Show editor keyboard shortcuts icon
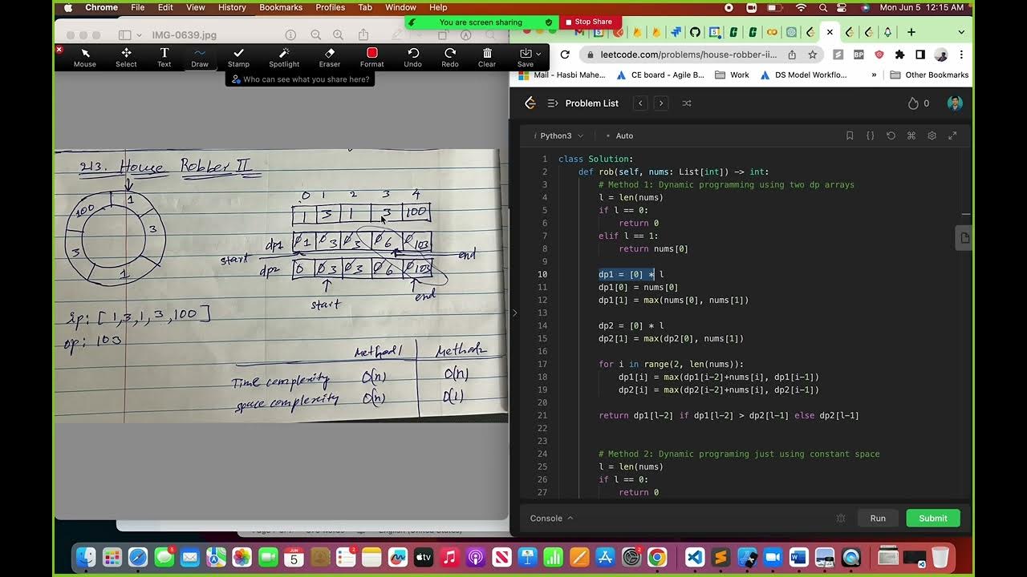 911,135
